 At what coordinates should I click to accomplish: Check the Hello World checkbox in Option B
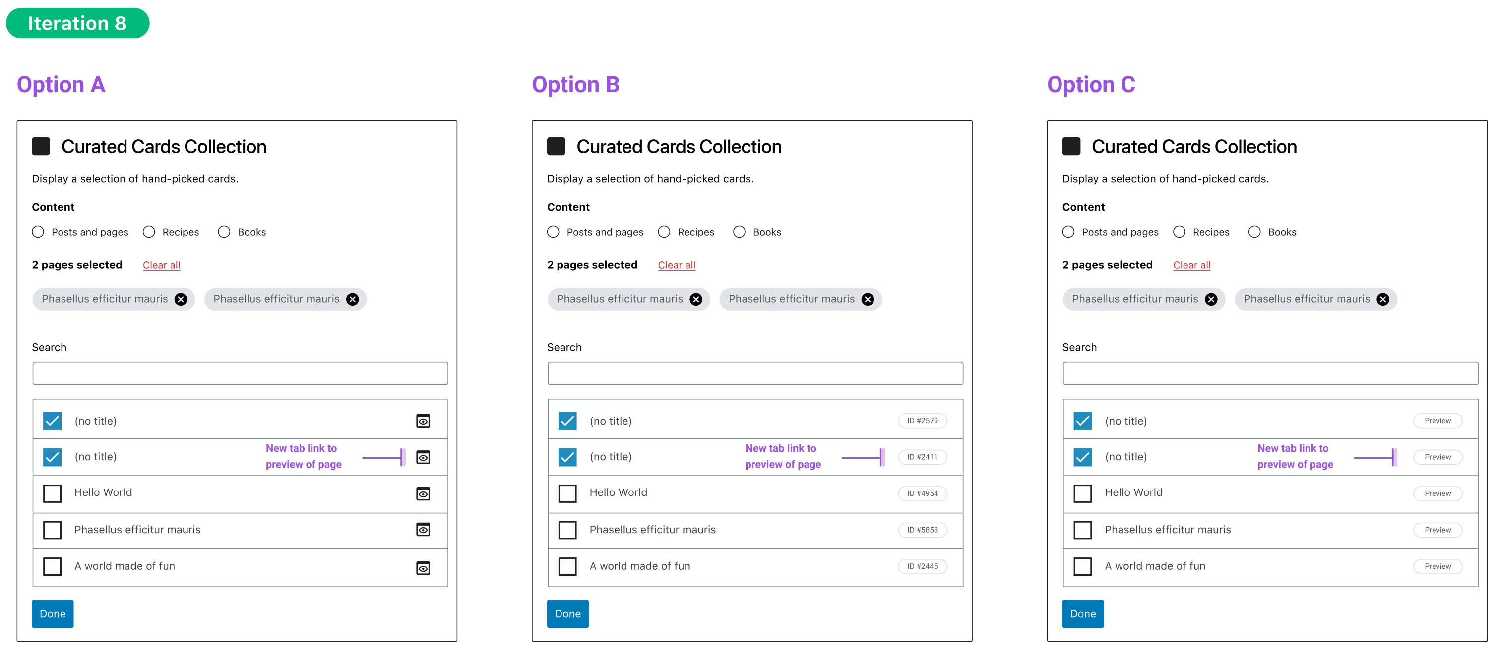[x=567, y=494]
